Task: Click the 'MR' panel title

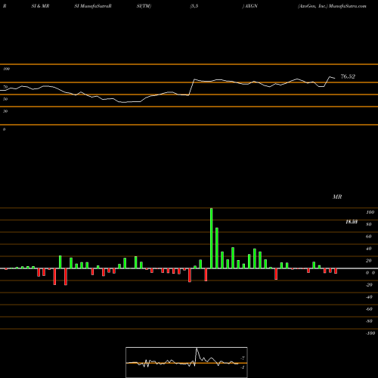Action: (x=337, y=197)
